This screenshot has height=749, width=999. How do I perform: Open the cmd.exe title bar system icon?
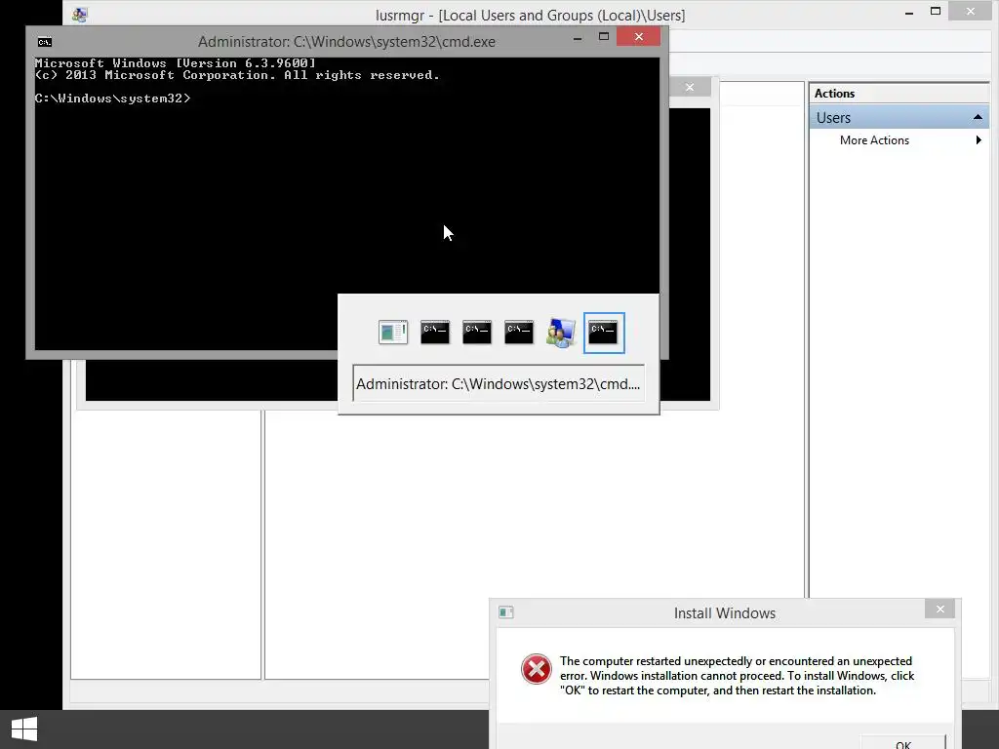[x=45, y=42]
